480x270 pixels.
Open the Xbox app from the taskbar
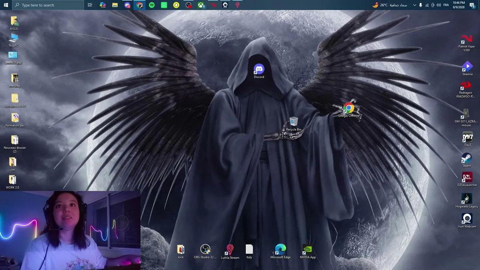pos(201,5)
